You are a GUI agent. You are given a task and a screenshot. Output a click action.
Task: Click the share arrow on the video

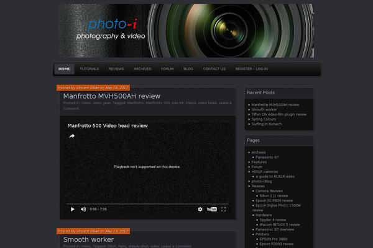[x=71, y=136]
